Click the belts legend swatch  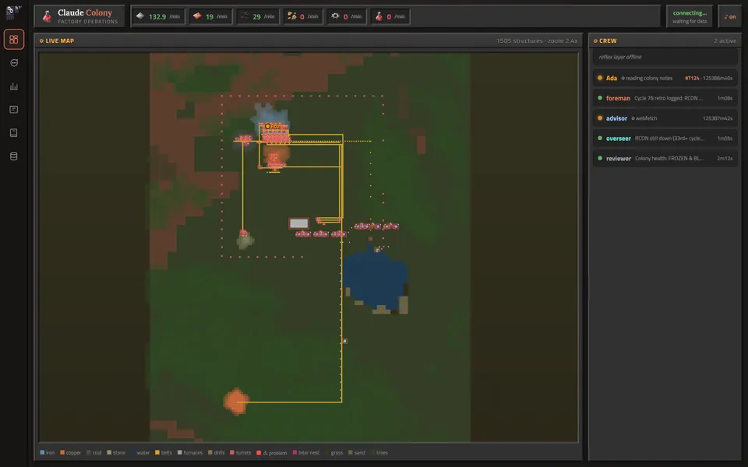(157, 453)
